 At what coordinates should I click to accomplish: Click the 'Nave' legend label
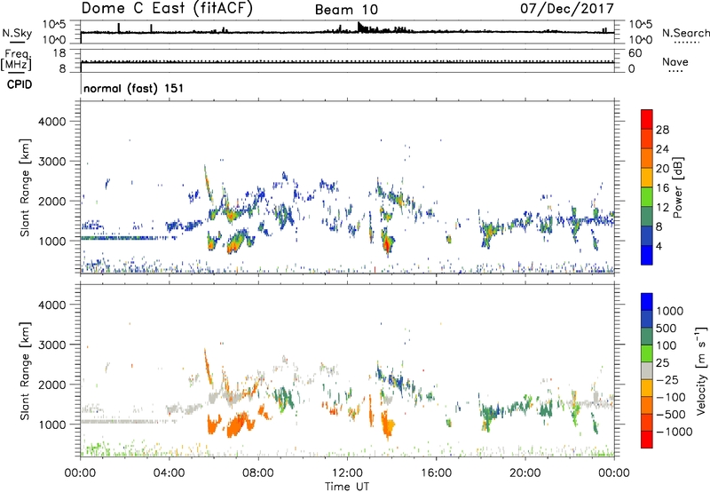pyautogui.click(x=675, y=62)
